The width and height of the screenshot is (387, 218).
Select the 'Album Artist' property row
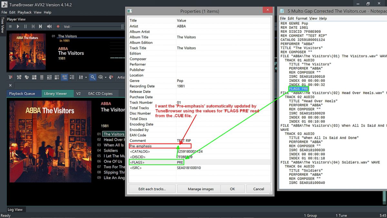[200, 32]
